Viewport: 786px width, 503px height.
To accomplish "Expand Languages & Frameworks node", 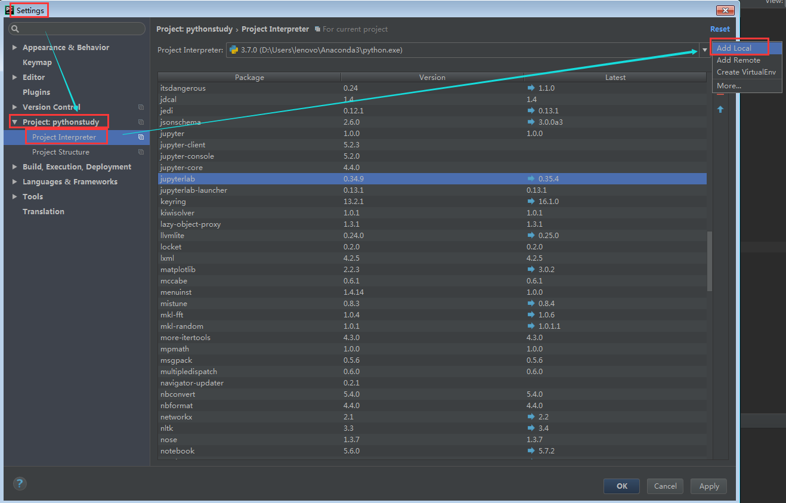I will pos(15,182).
